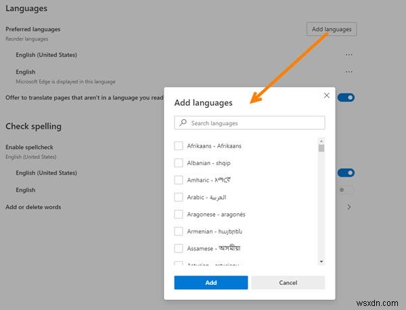Open more options for English language

(x=349, y=72)
